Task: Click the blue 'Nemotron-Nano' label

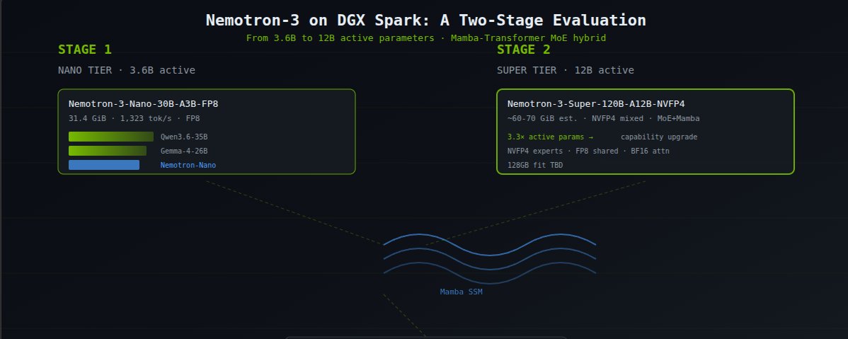Action: 188,165
